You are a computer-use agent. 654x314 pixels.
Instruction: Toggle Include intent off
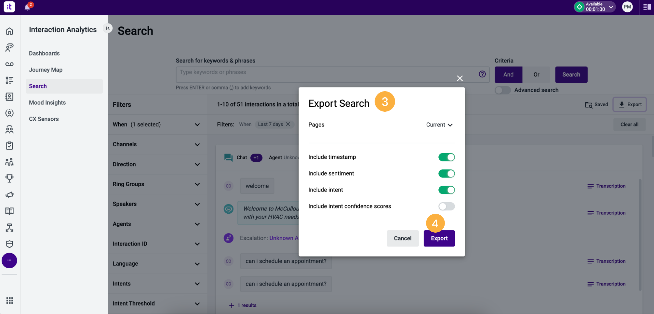(x=447, y=190)
